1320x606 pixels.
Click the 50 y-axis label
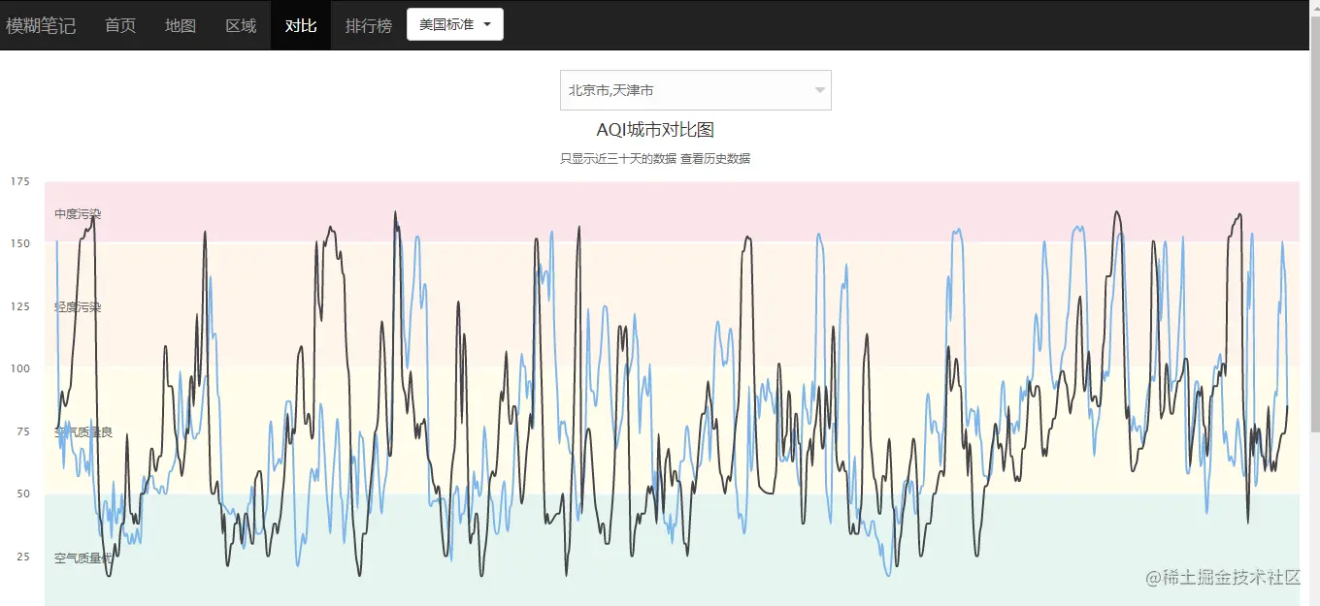(23, 494)
